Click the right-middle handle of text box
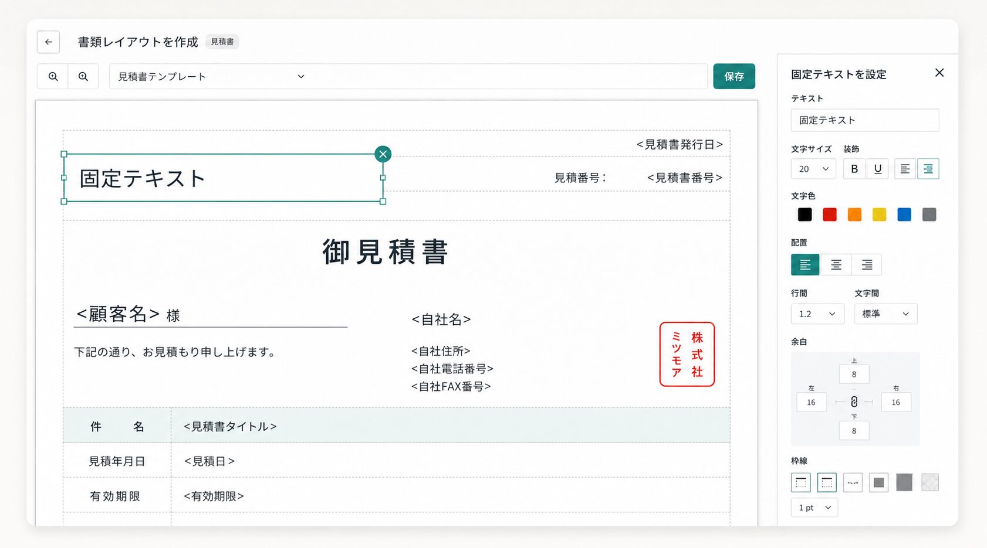This screenshot has width=987, height=548. [383, 178]
